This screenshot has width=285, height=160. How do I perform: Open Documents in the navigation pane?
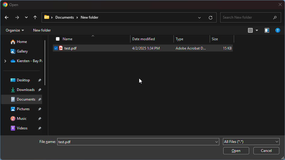22,99
